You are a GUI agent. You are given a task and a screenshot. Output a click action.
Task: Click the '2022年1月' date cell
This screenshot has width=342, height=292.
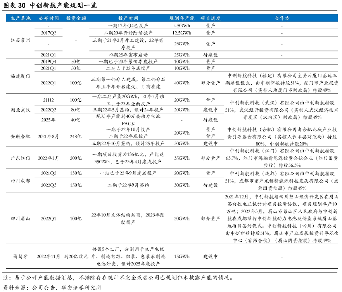click(48, 158)
